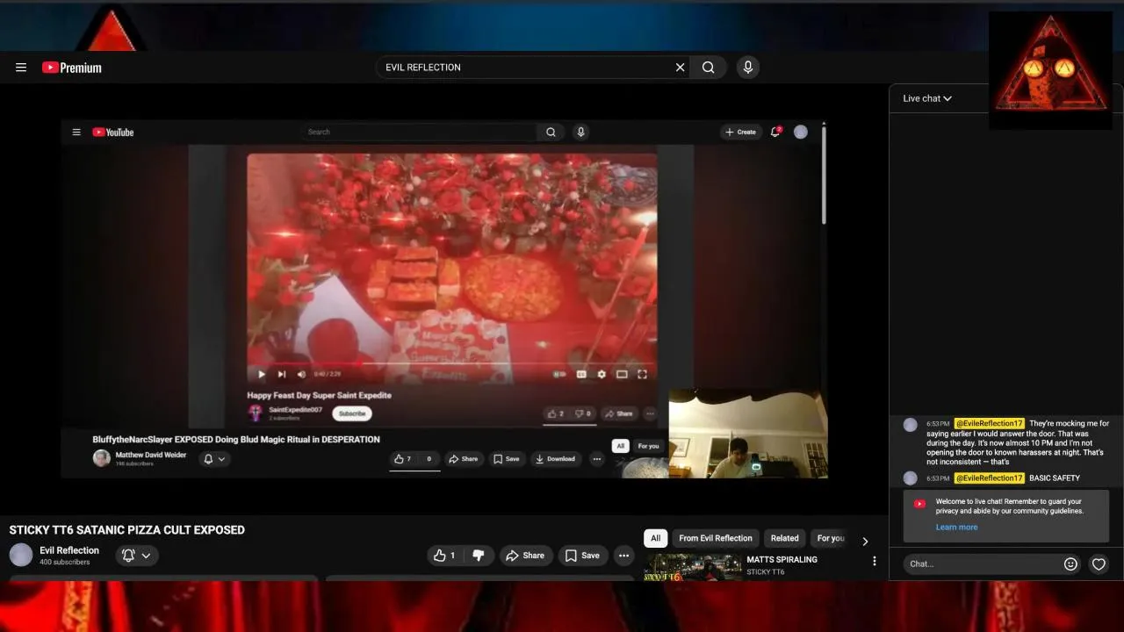Viewport: 1124px width, 632px height.
Task: Go to YouTube Premium home logo
Action: [72, 68]
